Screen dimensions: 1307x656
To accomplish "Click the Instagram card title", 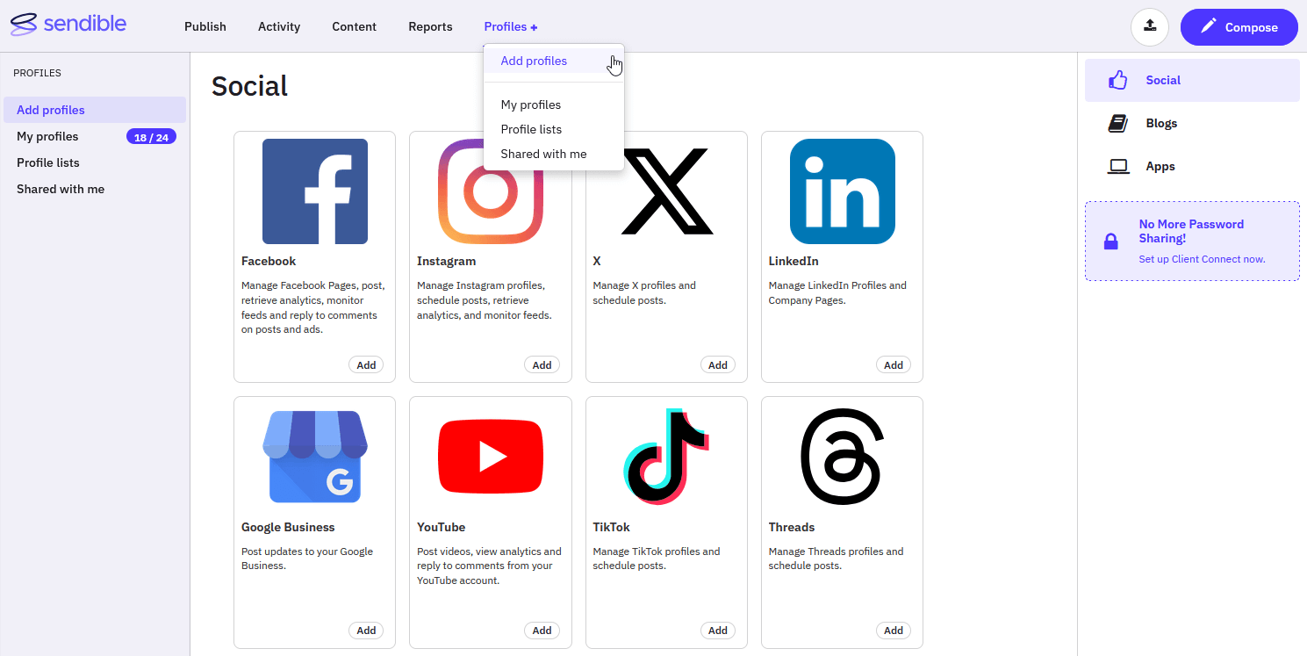I will point(447,261).
